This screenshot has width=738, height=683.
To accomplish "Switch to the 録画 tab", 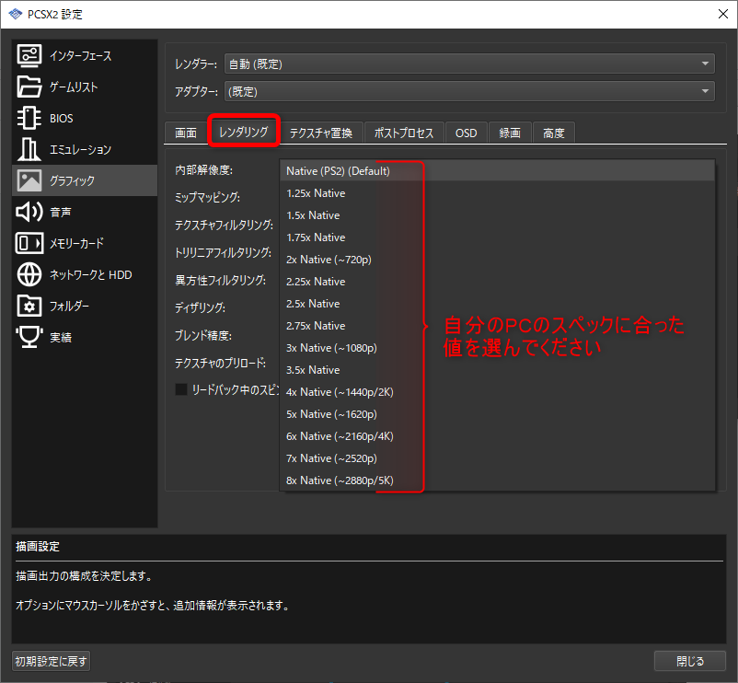I will 510,133.
